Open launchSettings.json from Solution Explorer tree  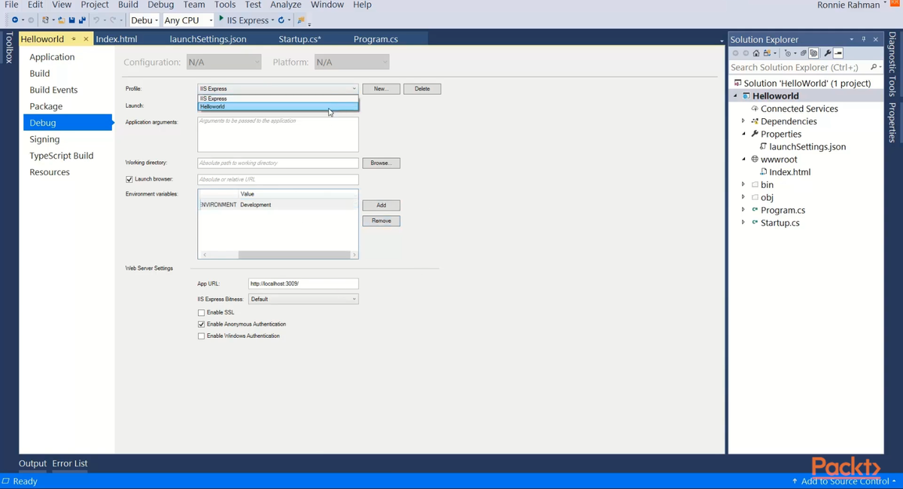point(807,147)
